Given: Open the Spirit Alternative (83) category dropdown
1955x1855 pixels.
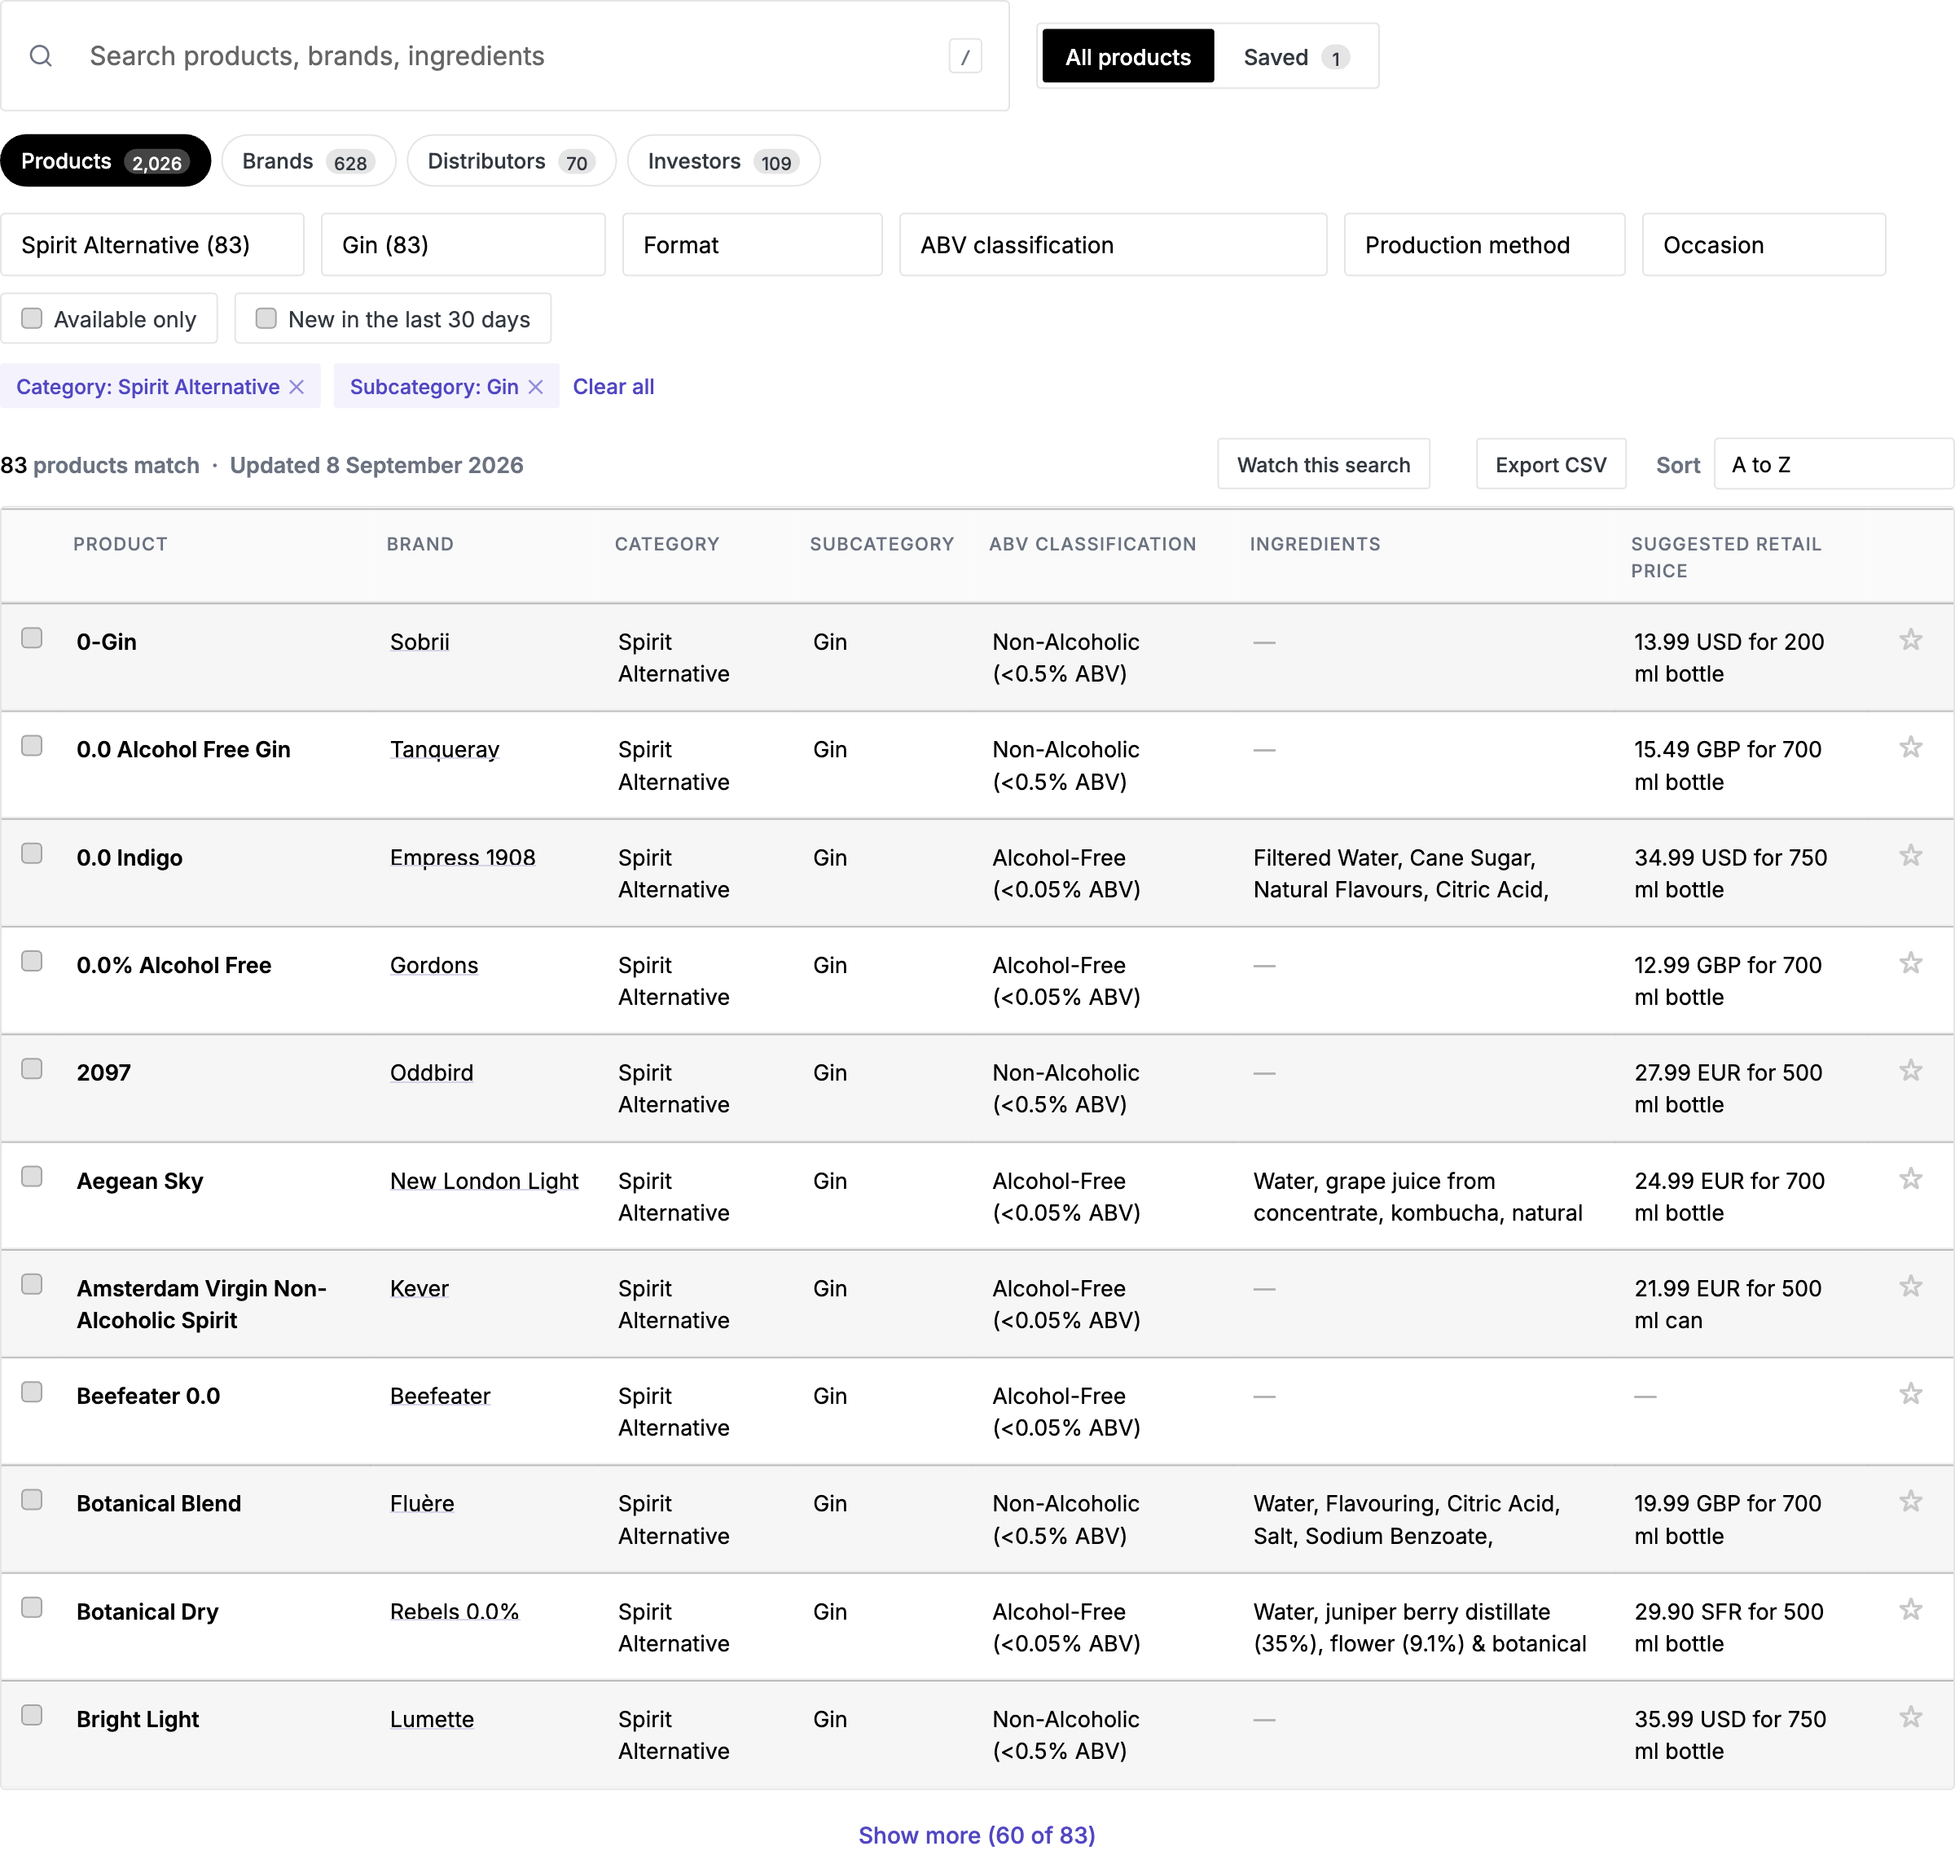Looking at the screenshot, I should point(152,244).
